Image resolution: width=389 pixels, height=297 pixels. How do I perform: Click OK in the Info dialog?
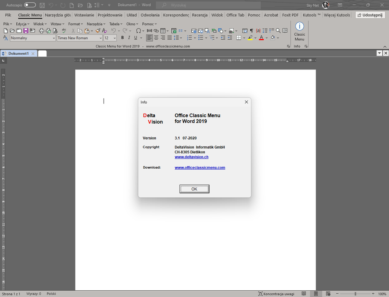[x=194, y=189]
